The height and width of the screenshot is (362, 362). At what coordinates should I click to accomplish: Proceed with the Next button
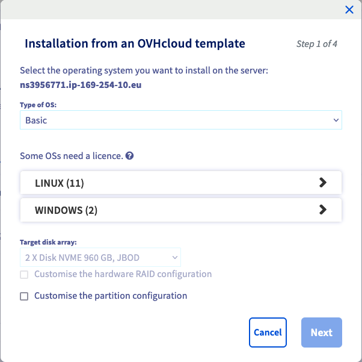(x=321, y=332)
